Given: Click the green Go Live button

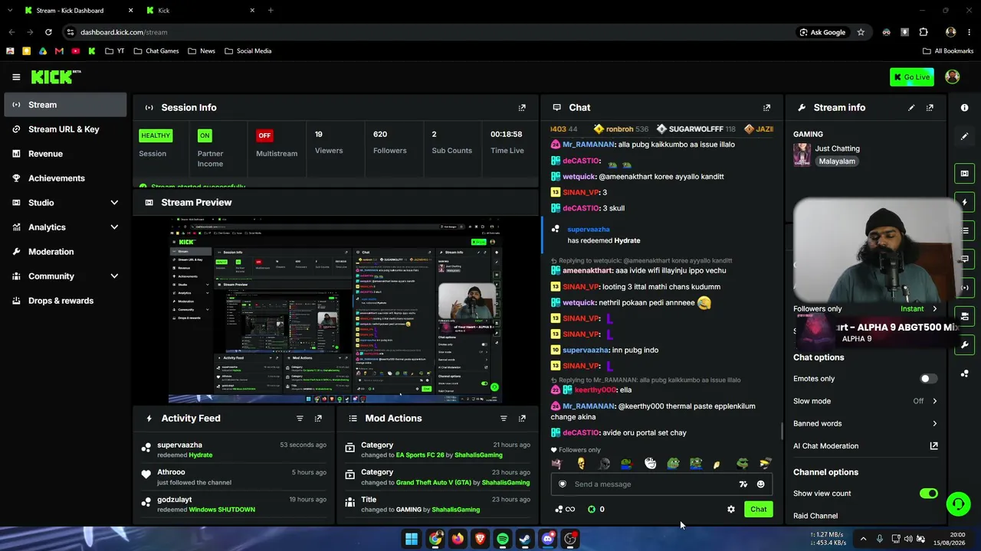Looking at the screenshot, I should coord(911,77).
